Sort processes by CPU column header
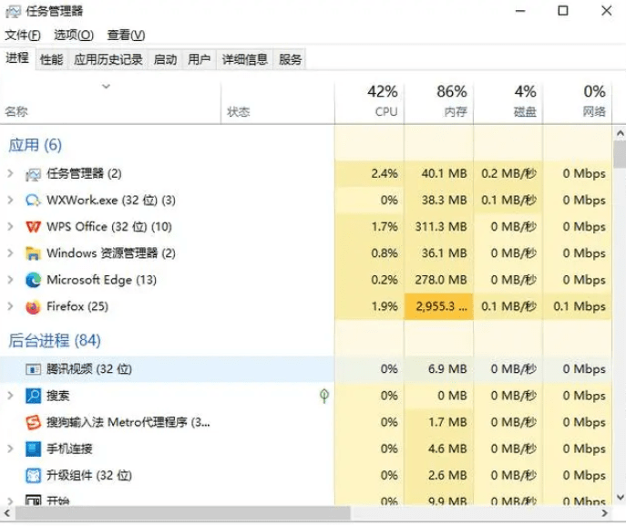 [x=369, y=101]
